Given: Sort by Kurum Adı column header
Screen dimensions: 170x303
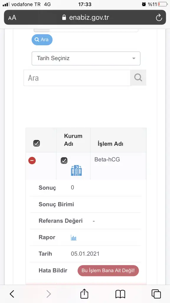Looking at the screenshot, I should tap(73, 140).
